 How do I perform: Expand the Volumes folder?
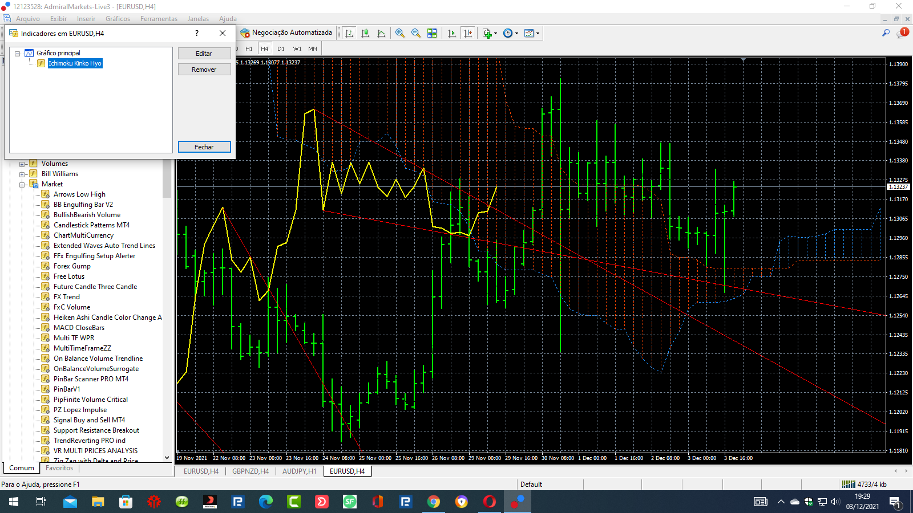(22, 164)
